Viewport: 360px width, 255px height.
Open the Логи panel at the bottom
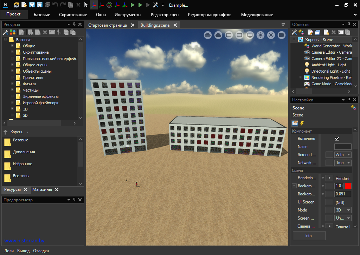(9, 251)
